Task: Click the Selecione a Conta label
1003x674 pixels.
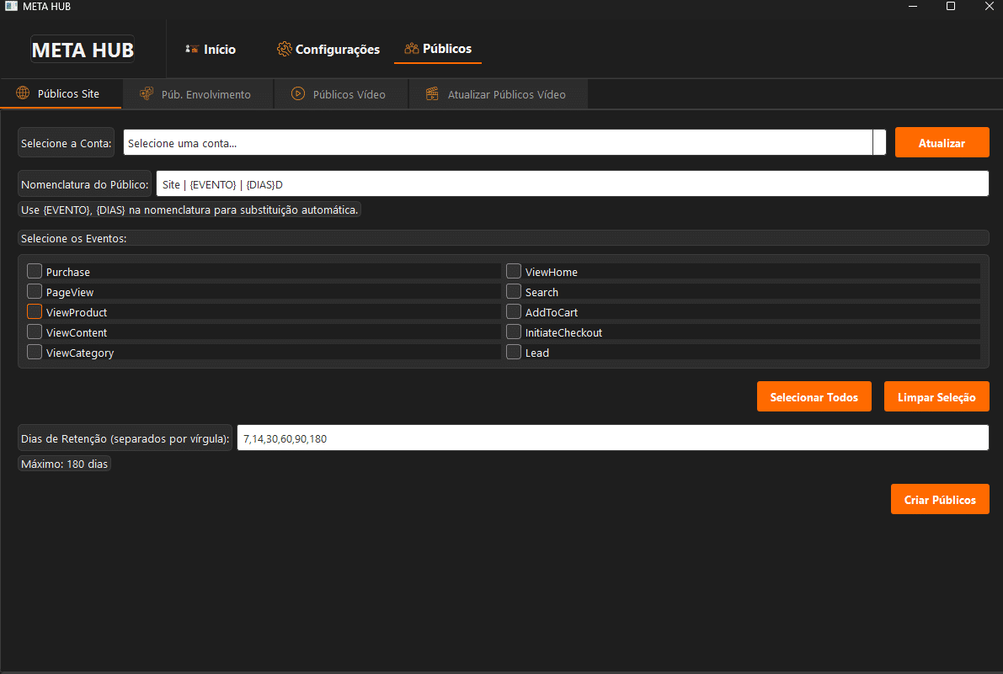Action: click(66, 143)
